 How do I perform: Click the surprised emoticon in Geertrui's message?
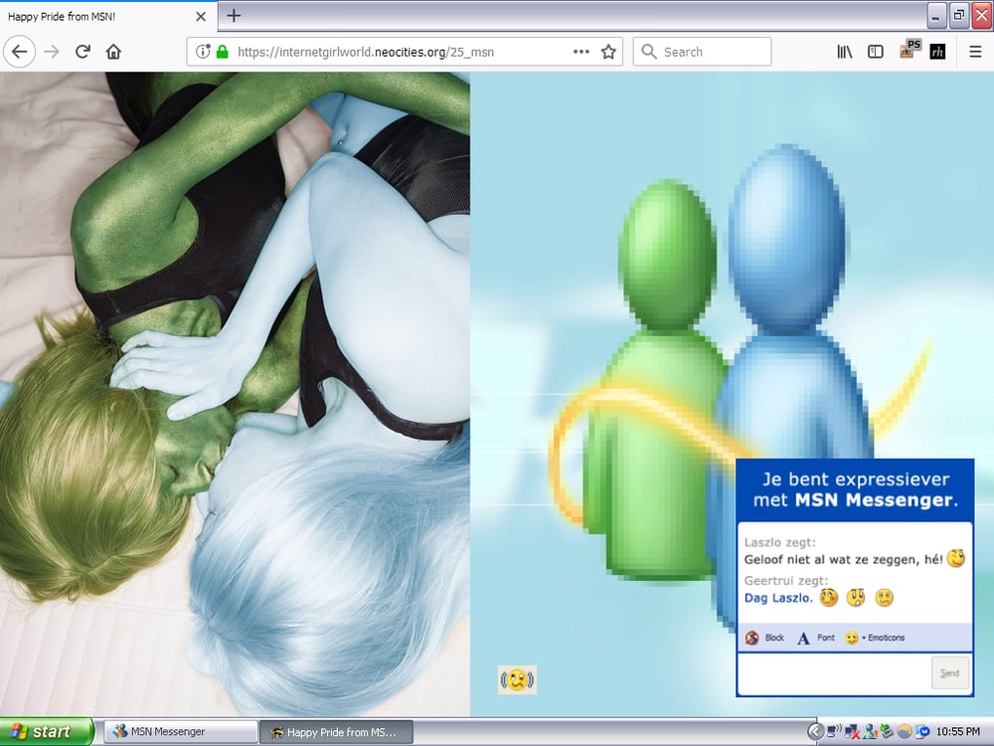tap(856, 598)
